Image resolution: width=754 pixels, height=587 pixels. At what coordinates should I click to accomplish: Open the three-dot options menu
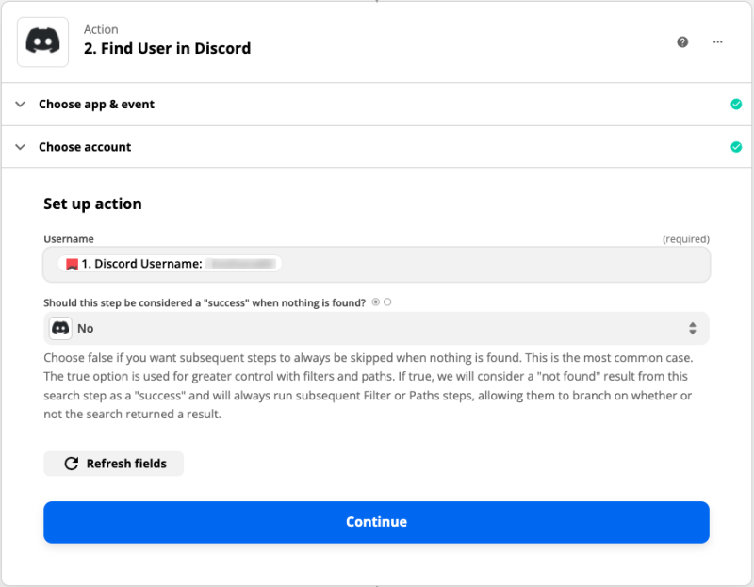[717, 42]
